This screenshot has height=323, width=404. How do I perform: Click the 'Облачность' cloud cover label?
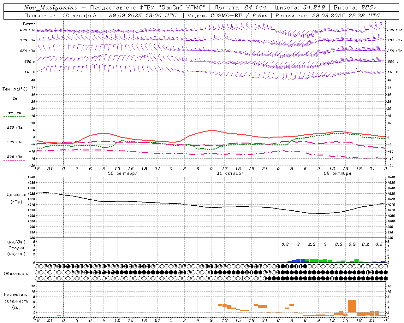[x=16, y=274]
